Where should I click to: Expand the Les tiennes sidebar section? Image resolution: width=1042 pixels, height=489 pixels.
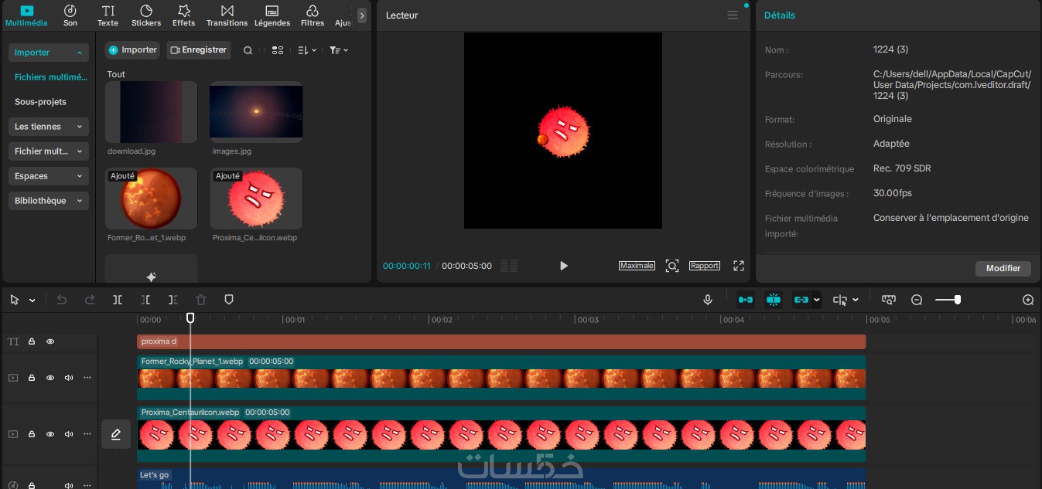49,127
